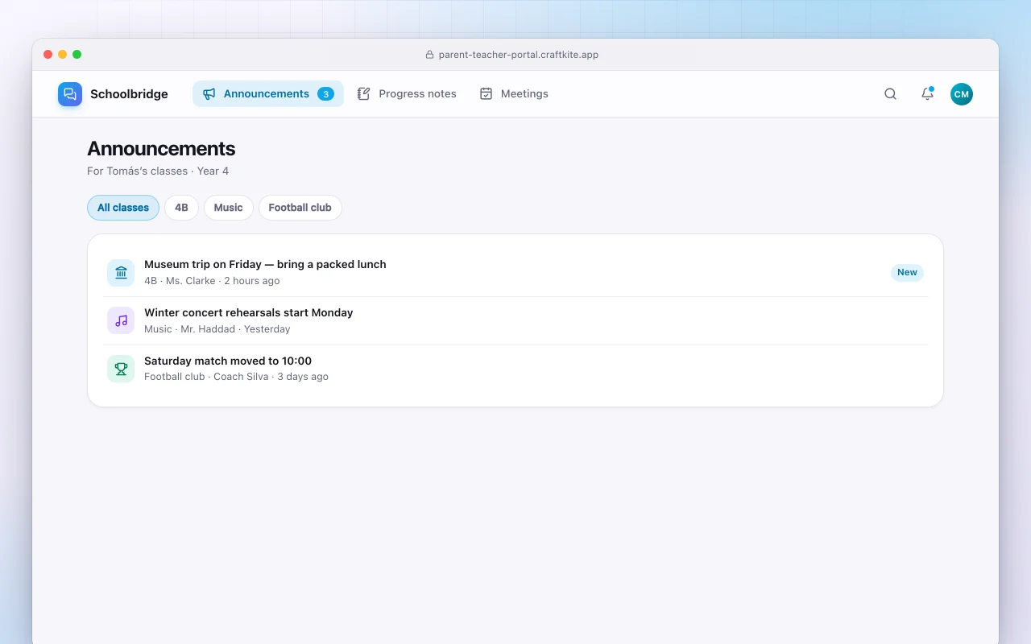This screenshot has height=644, width=1031.
Task: Click the music note icon for Winter concert
Action: click(121, 320)
